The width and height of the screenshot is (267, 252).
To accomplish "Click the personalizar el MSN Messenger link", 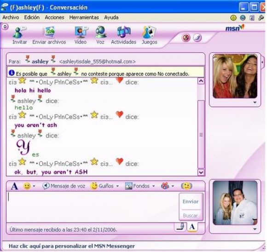I will click(72, 246).
